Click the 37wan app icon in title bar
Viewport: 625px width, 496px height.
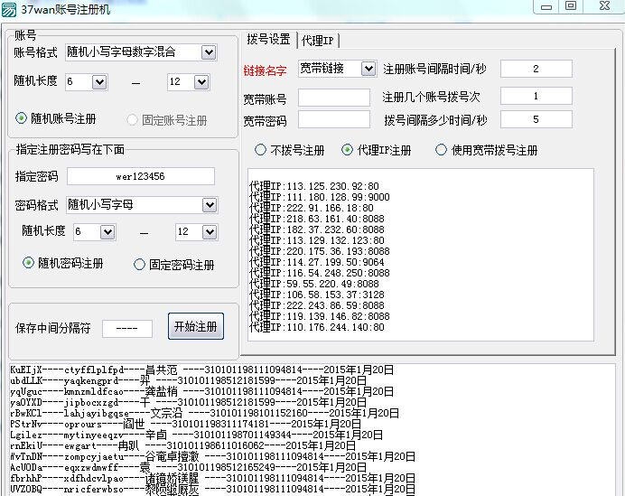pyautogui.click(x=9, y=9)
